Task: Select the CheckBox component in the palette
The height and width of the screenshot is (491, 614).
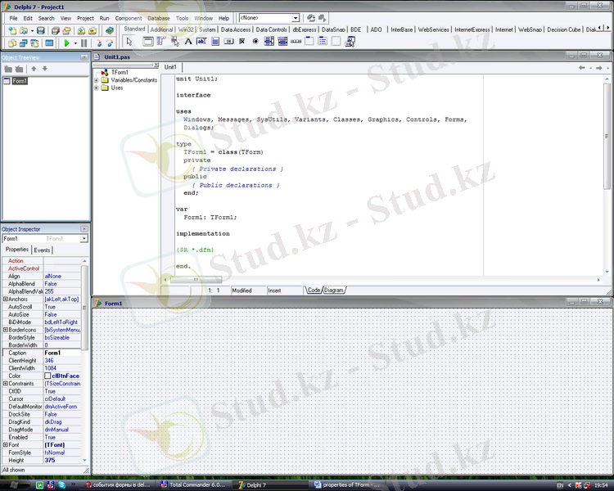Action: (x=242, y=41)
